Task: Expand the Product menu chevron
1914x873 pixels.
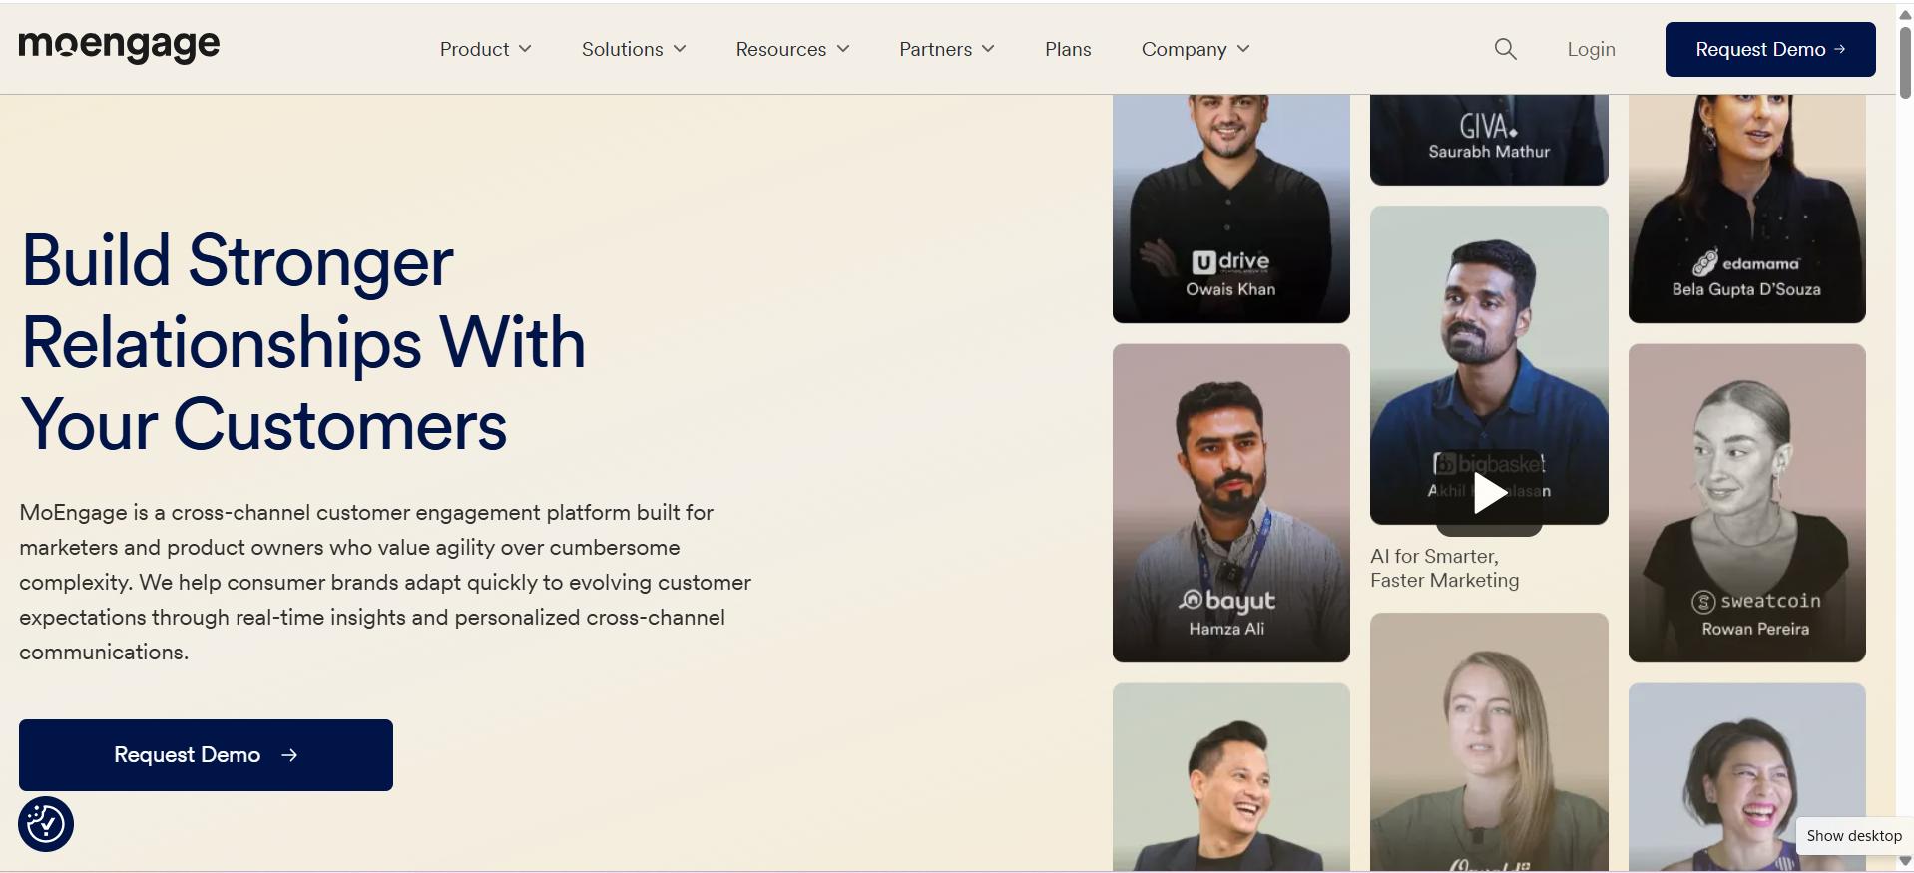Action: 525,49
